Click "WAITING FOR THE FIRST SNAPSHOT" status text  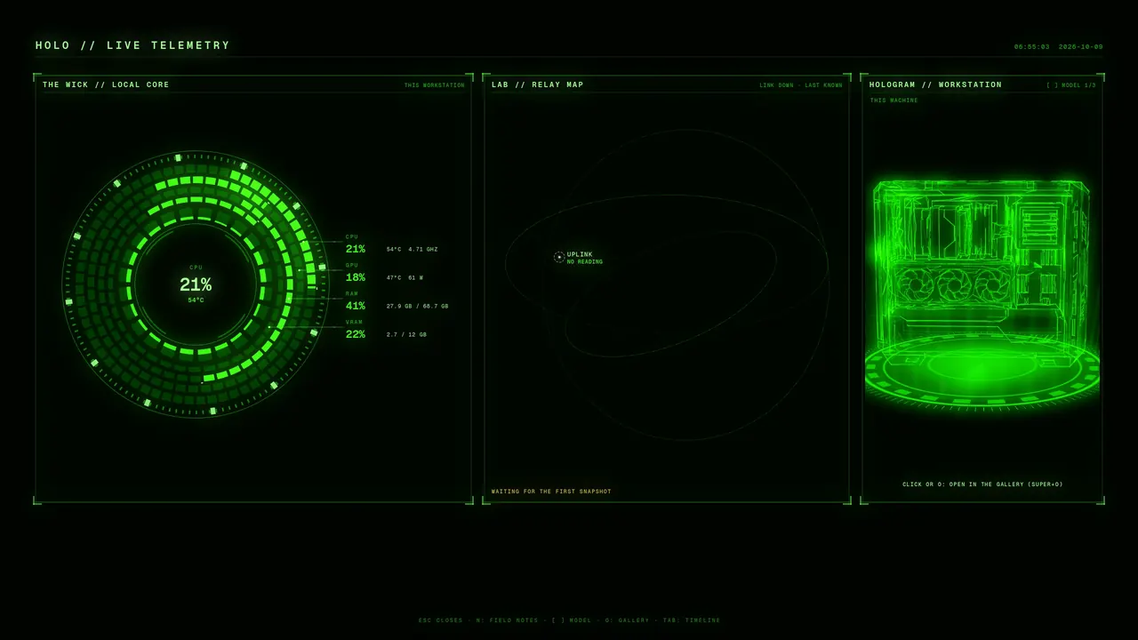[551, 492]
